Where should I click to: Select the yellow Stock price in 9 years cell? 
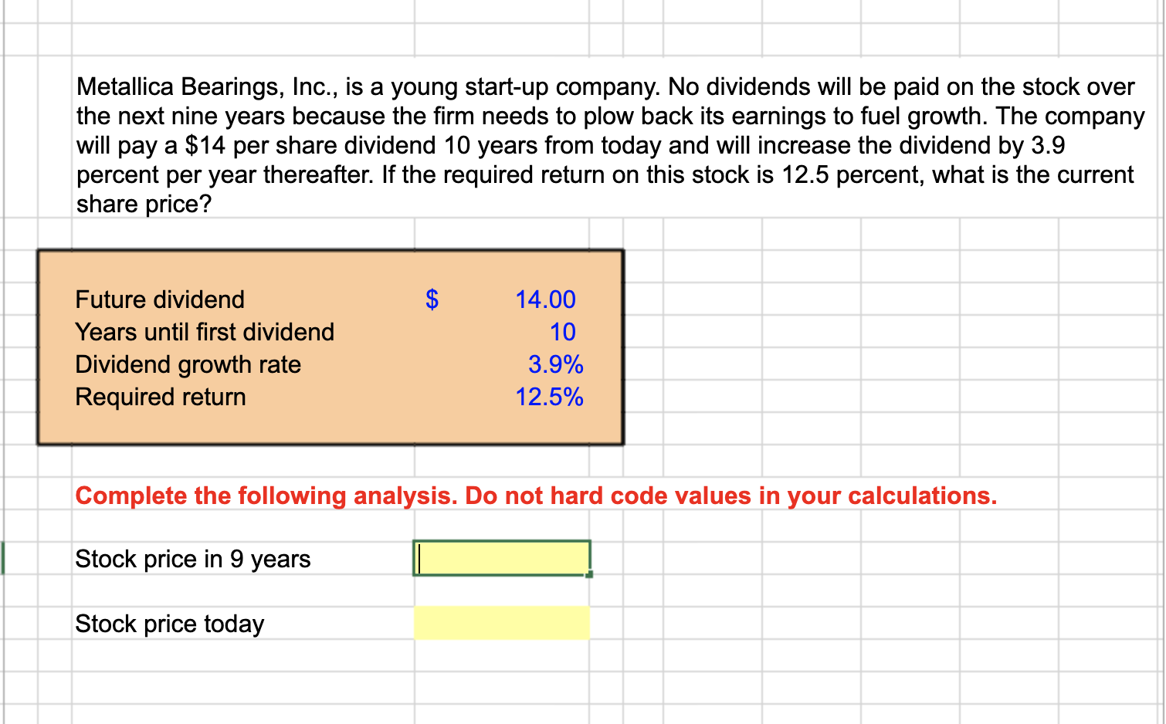coord(500,557)
